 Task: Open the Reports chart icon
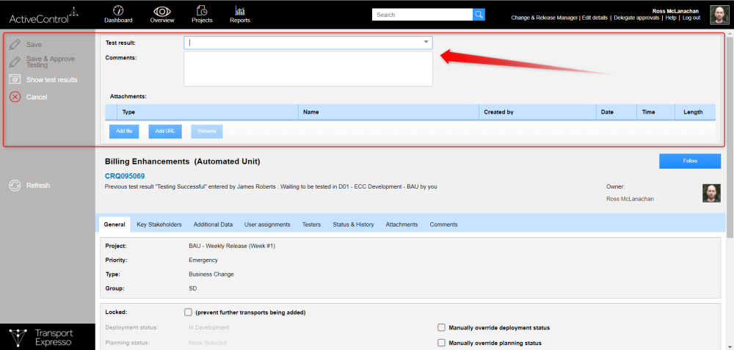(240, 10)
